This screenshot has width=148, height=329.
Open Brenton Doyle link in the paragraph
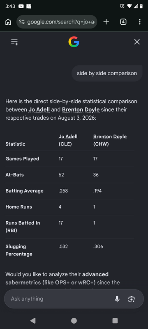[x=81, y=109]
